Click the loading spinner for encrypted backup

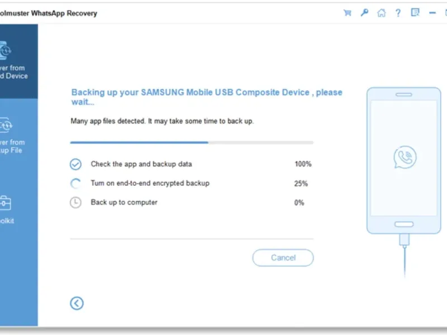(75, 184)
